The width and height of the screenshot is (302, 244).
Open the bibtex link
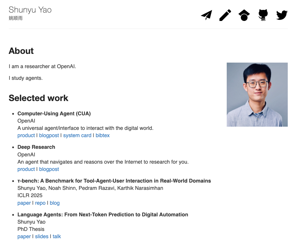[103, 135]
